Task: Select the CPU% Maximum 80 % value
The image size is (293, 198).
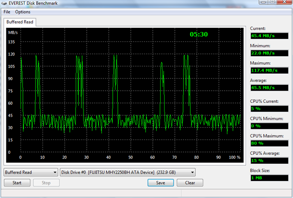Action: tap(269, 143)
